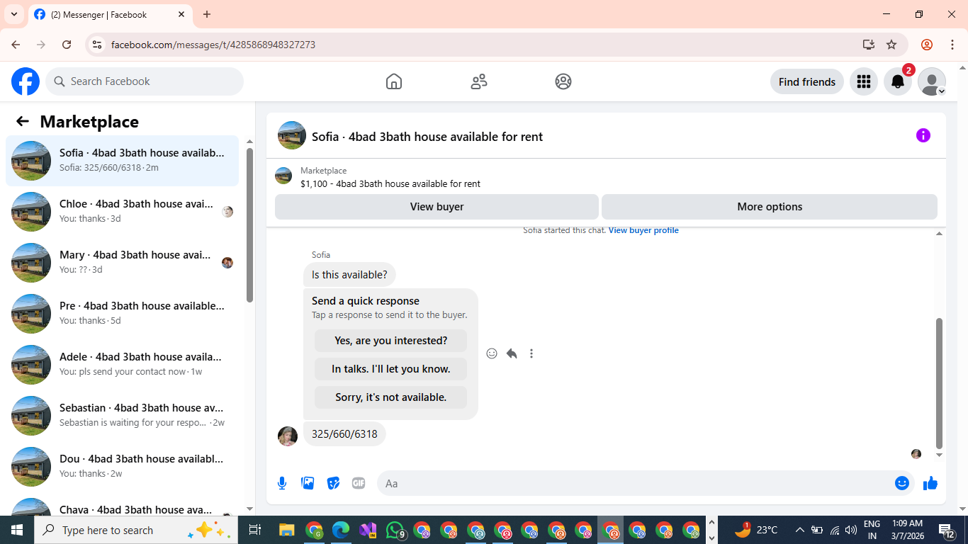Viewport: 968px width, 544px height.
Task: Open Sofia conversation in chat list
Action: pyautogui.click(x=122, y=161)
